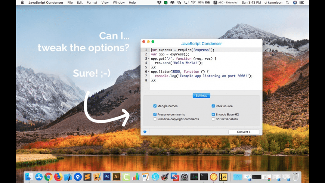The image size is (325, 183).
Task: Open the battery status menu
Action: pos(204,3)
